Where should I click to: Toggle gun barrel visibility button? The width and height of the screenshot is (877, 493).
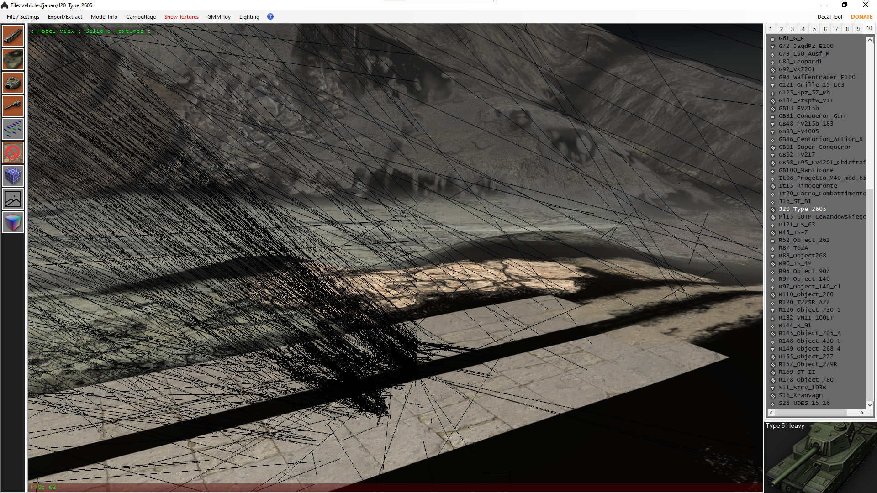(x=13, y=106)
